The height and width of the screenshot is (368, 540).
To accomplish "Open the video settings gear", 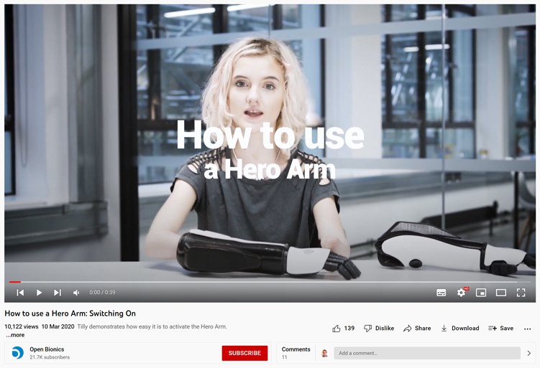I will pos(461,293).
